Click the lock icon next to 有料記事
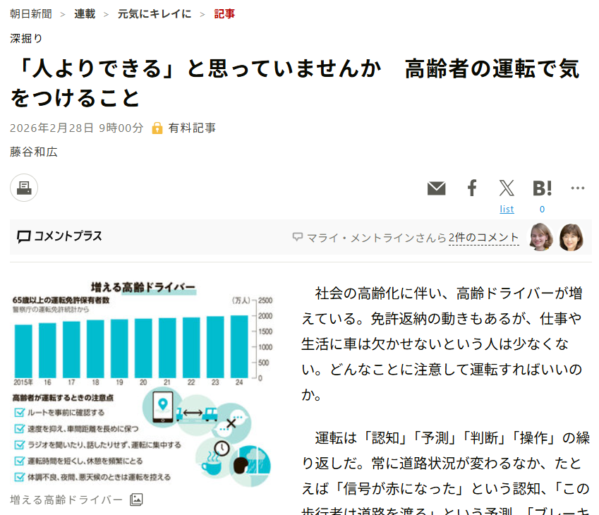Screen dimensions: 599x515 coord(158,128)
